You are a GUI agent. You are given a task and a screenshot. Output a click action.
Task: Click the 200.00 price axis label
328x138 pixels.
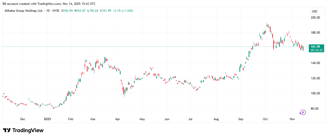(315, 18)
